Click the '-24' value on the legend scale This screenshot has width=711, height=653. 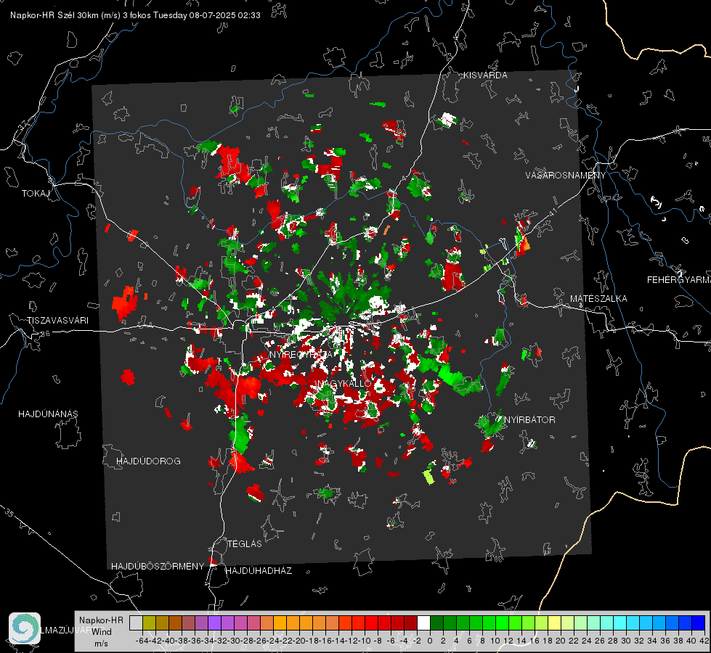(275, 641)
